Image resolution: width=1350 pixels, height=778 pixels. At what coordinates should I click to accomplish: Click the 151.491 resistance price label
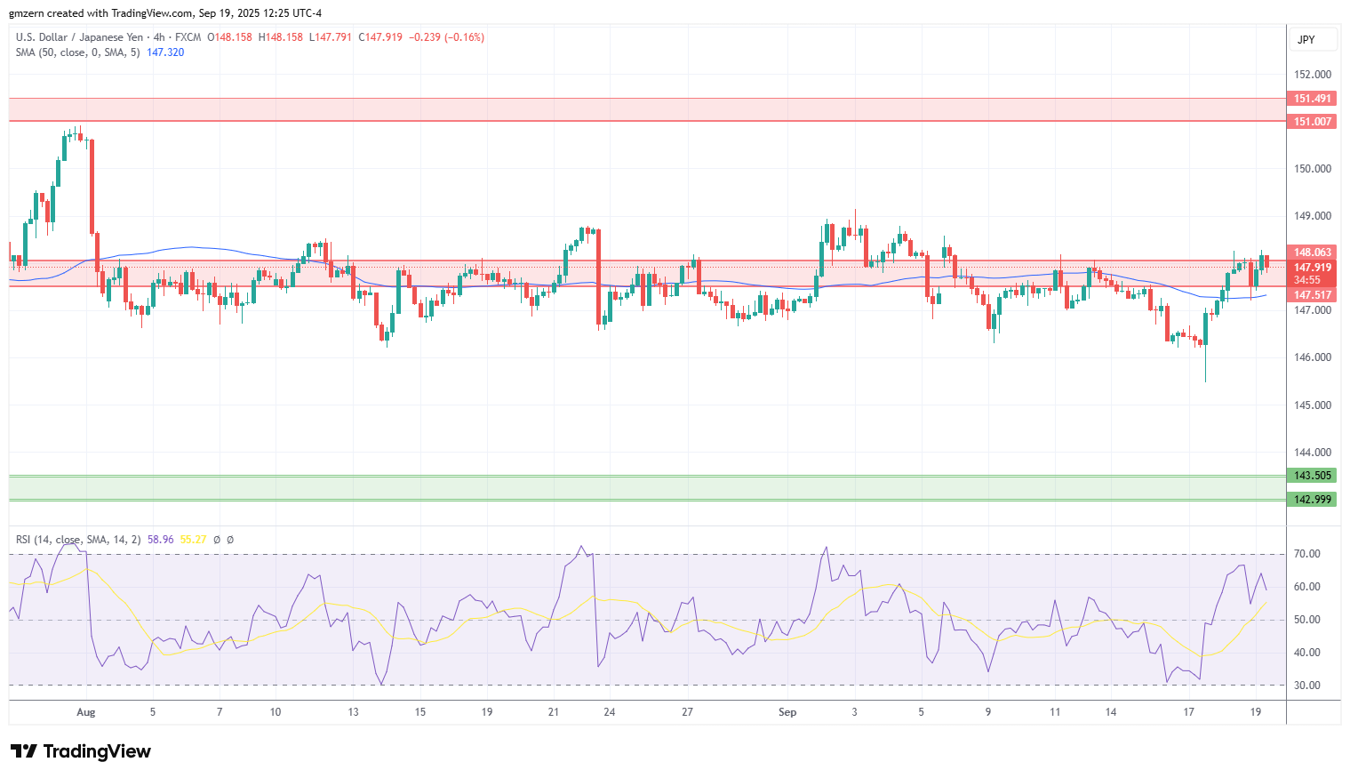pos(1312,99)
